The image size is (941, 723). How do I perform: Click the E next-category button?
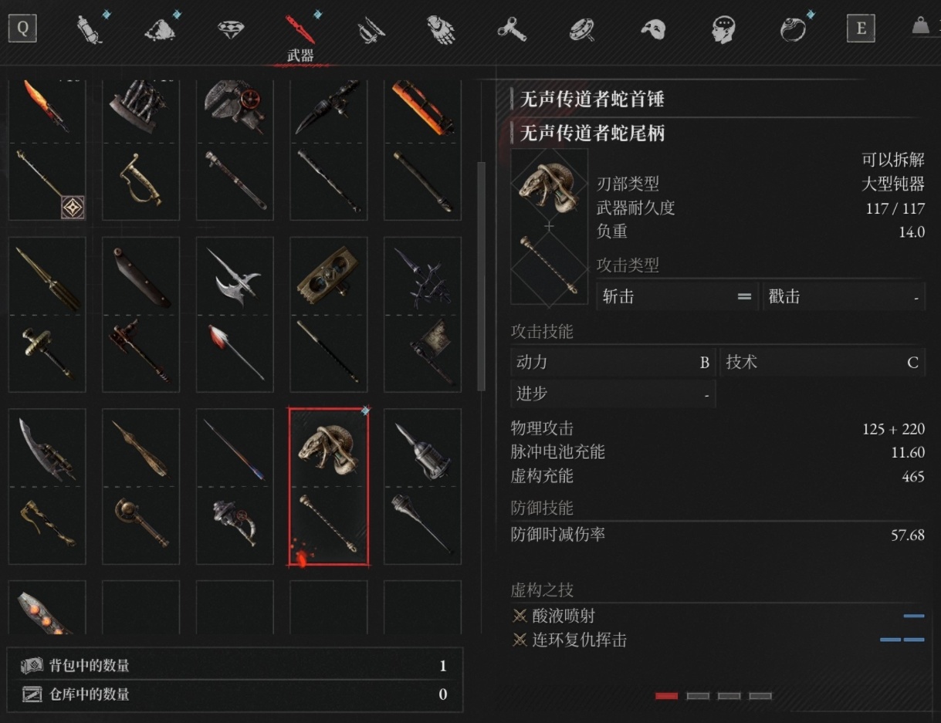861,29
